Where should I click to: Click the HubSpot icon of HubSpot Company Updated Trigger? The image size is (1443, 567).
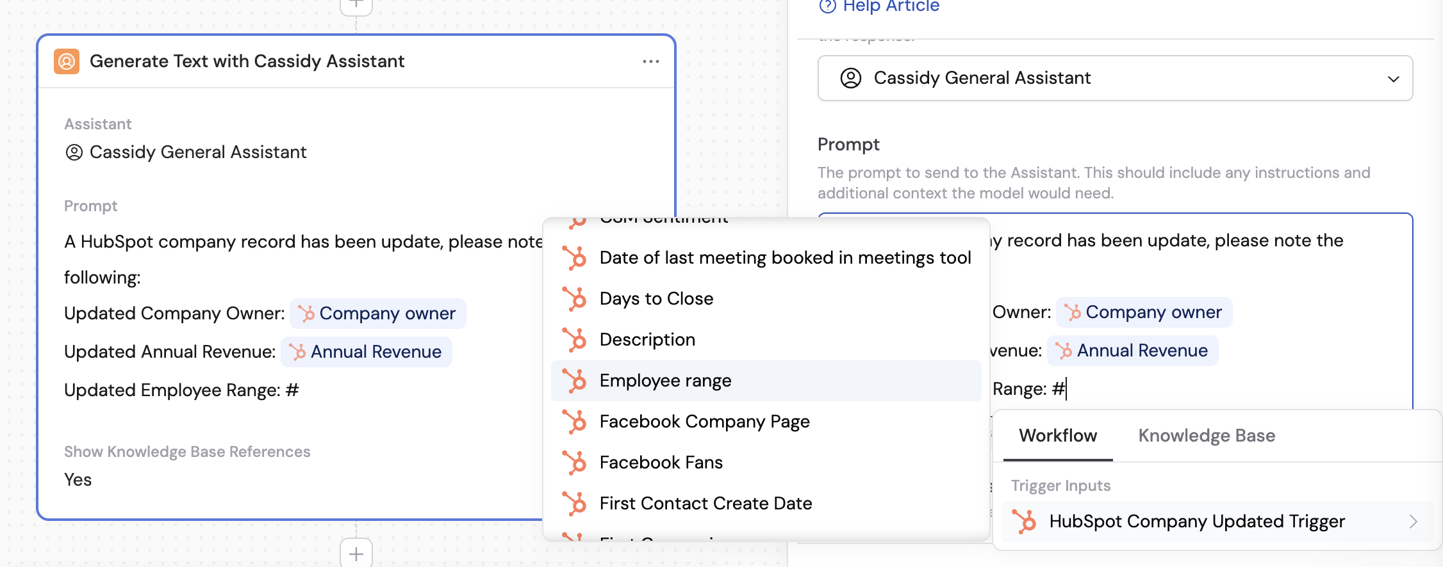(1024, 522)
